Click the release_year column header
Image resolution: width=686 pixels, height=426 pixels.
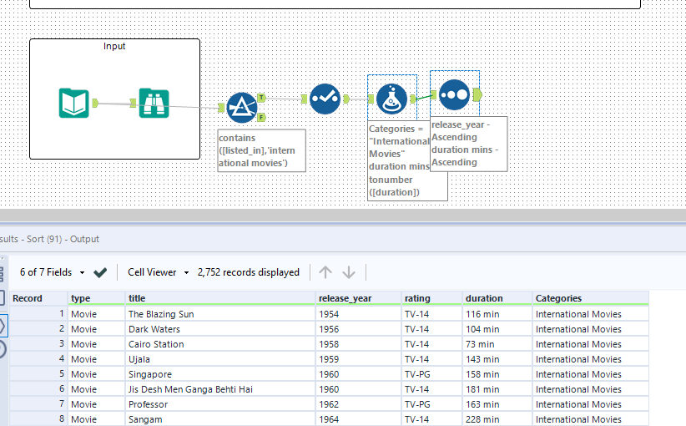click(x=345, y=298)
